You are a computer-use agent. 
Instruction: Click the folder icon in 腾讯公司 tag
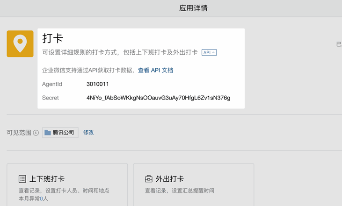coord(48,132)
